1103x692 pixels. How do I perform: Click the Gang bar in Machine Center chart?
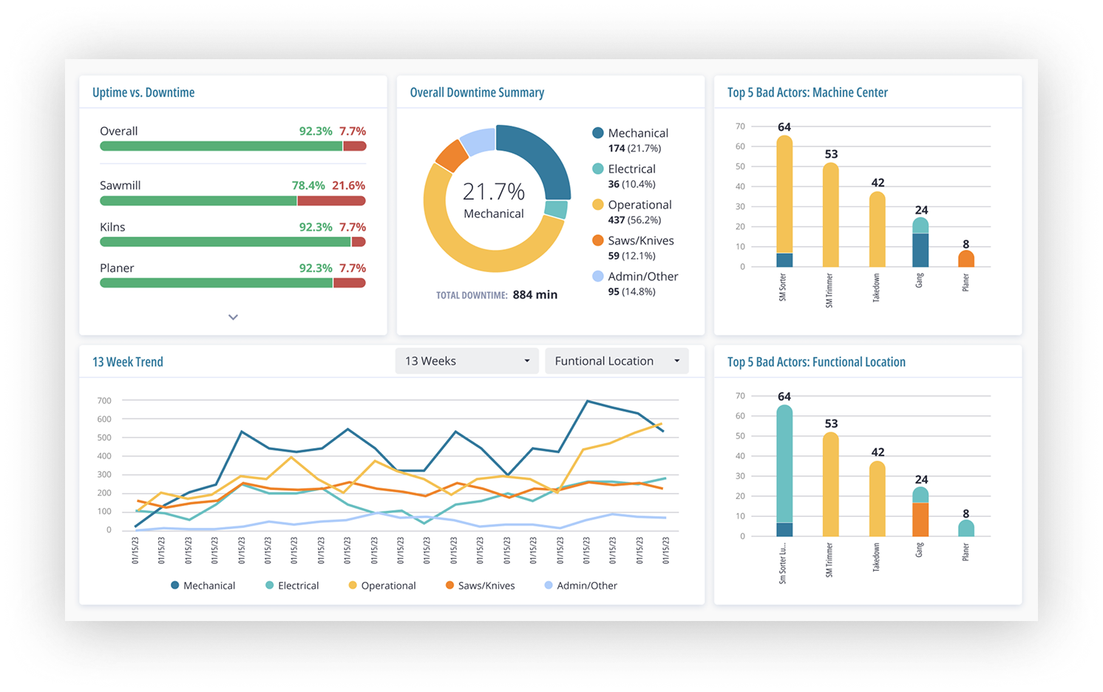920,242
